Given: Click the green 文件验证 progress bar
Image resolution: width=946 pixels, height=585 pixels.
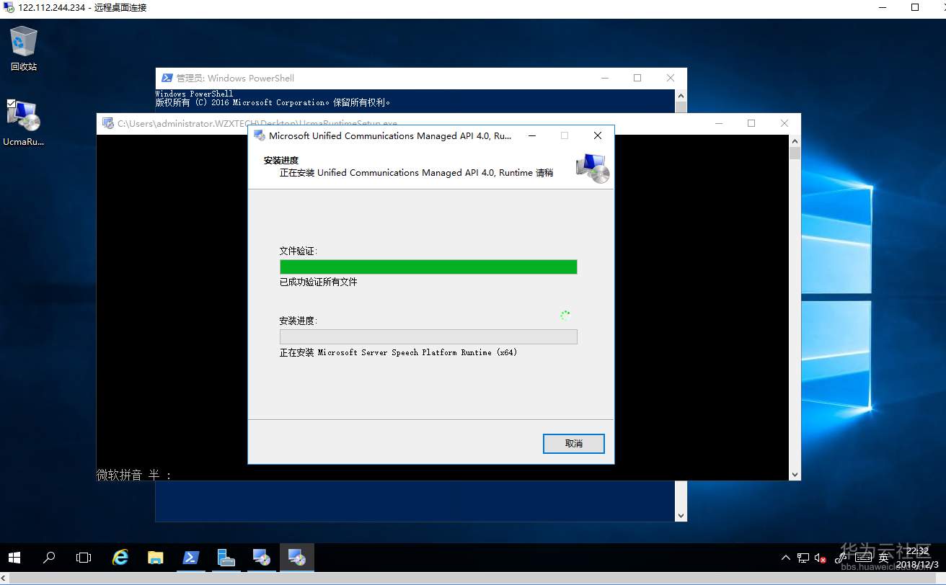Looking at the screenshot, I should 428,267.
